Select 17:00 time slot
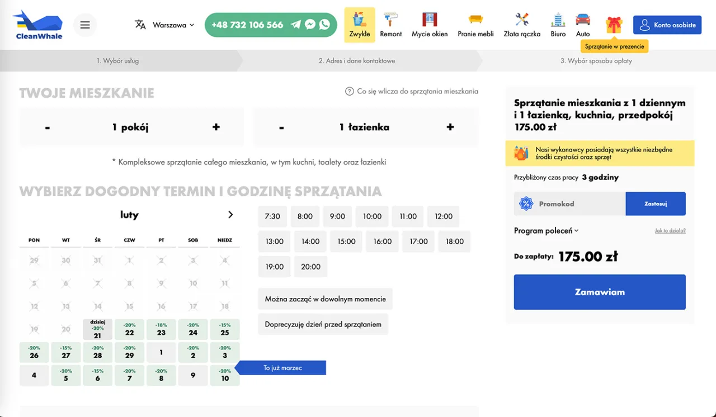 (x=418, y=241)
